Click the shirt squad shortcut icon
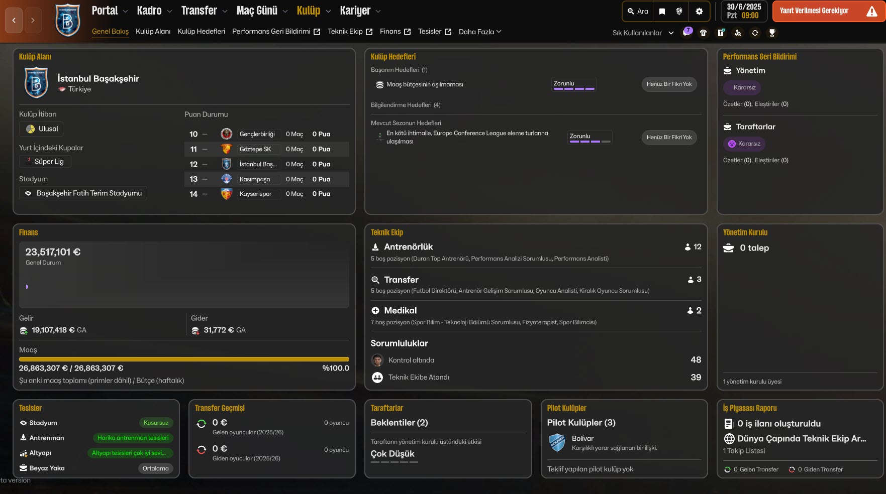The height and width of the screenshot is (494, 886). pyautogui.click(x=703, y=33)
